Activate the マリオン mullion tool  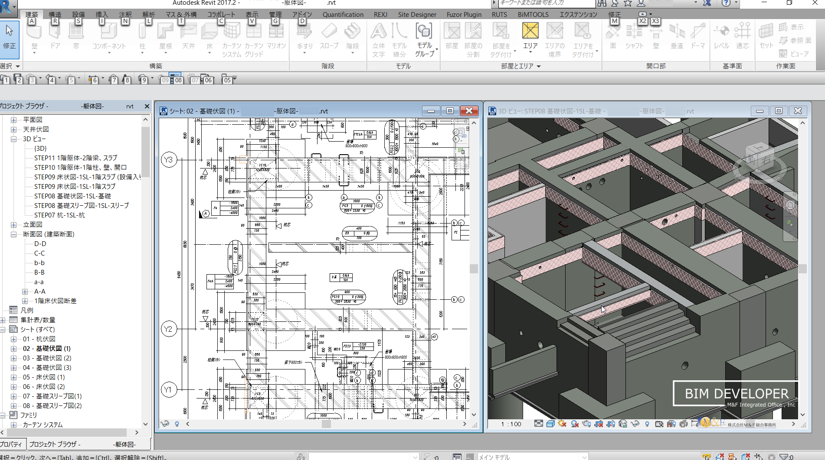[x=276, y=37]
